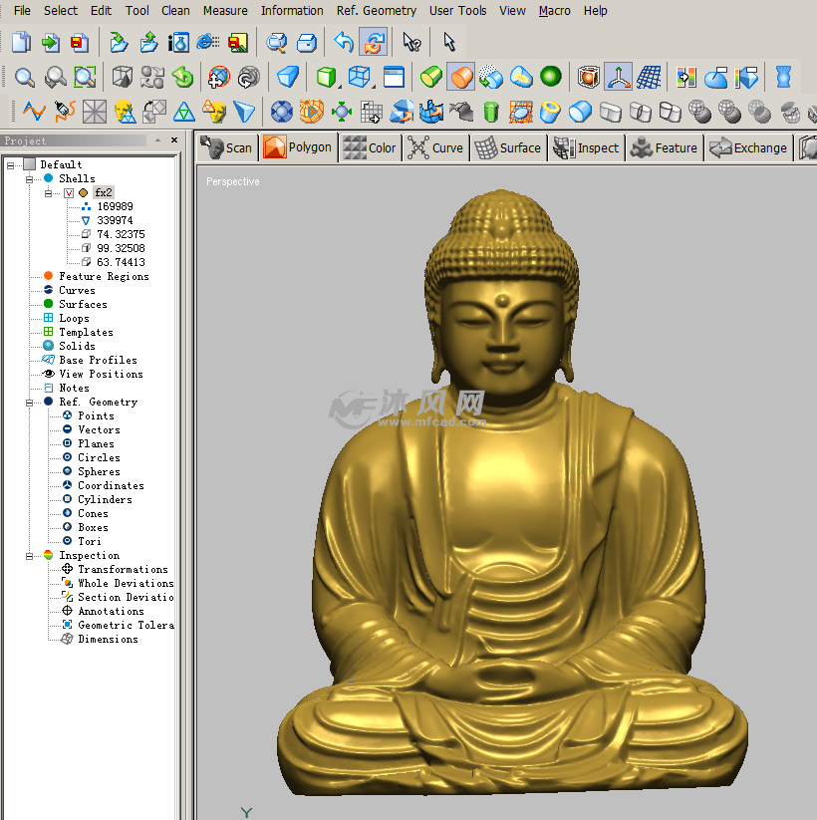Toggle visibility checkbox of fx2 shell
This screenshot has height=820, width=817.
[x=69, y=192]
